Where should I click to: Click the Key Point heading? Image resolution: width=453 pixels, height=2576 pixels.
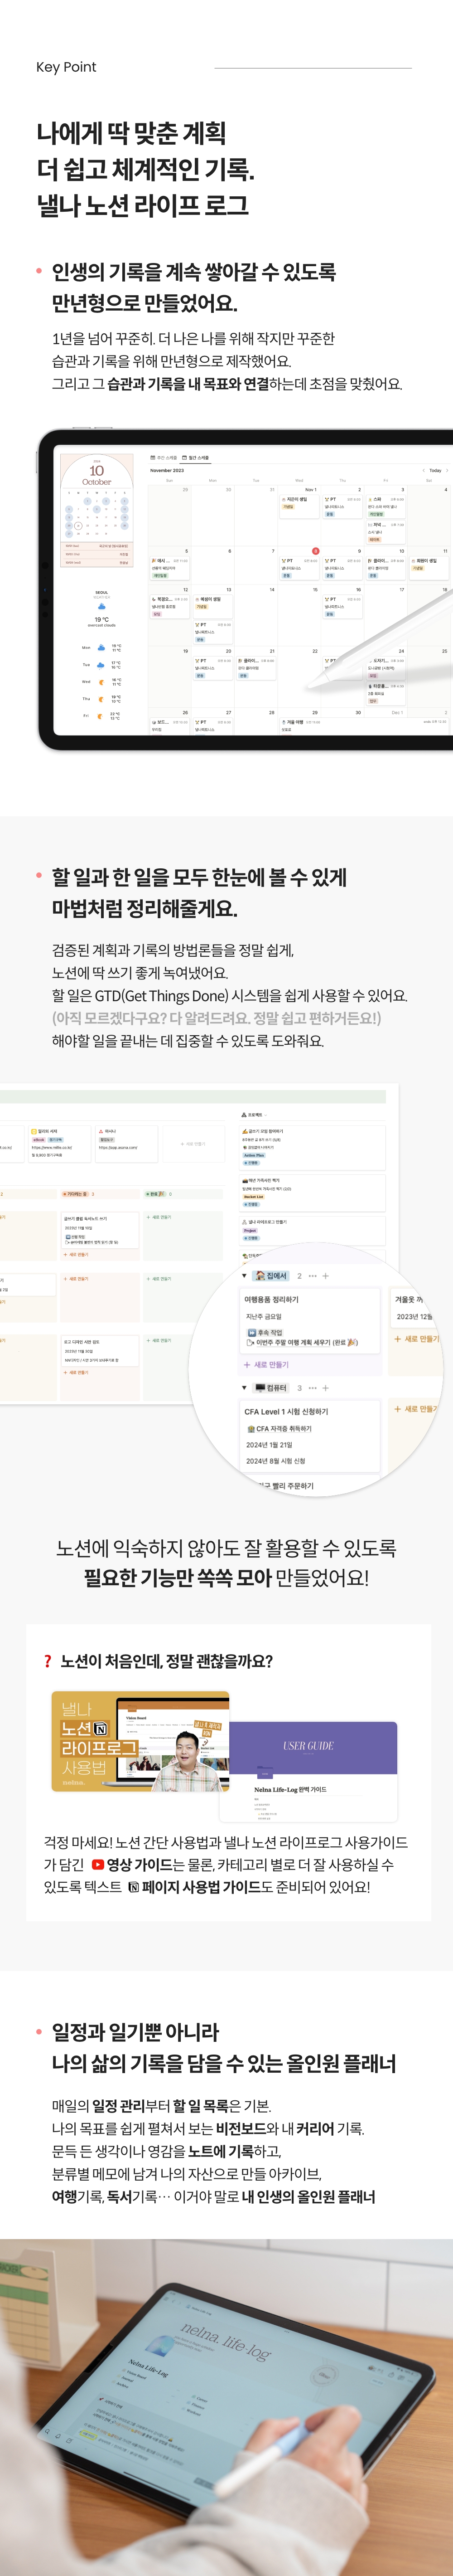(66, 67)
